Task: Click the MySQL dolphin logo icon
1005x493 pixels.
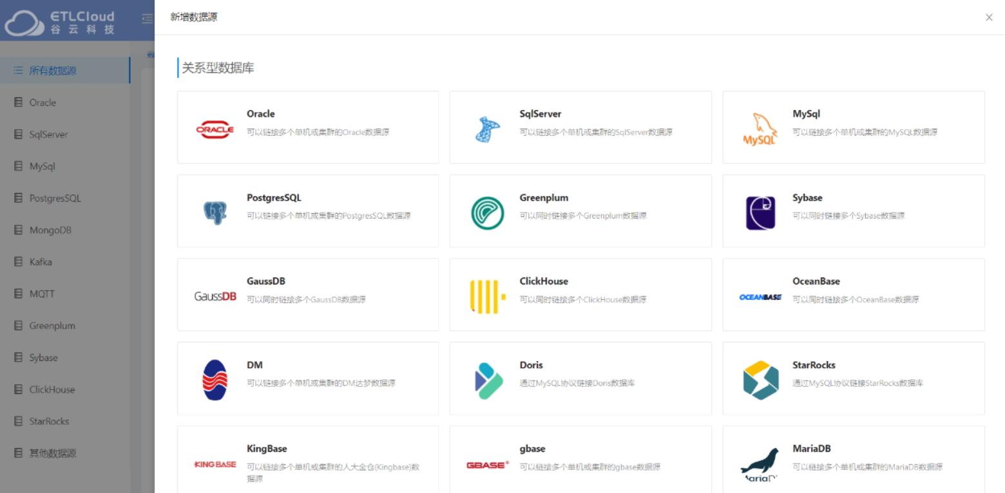Action: click(x=760, y=129)
